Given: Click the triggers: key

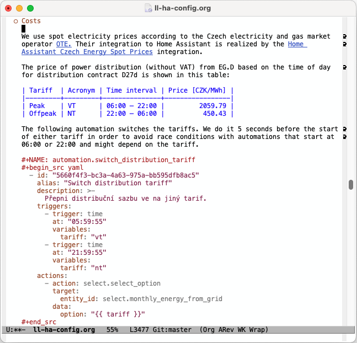Looking at the screenshot, I should [54, 206].
